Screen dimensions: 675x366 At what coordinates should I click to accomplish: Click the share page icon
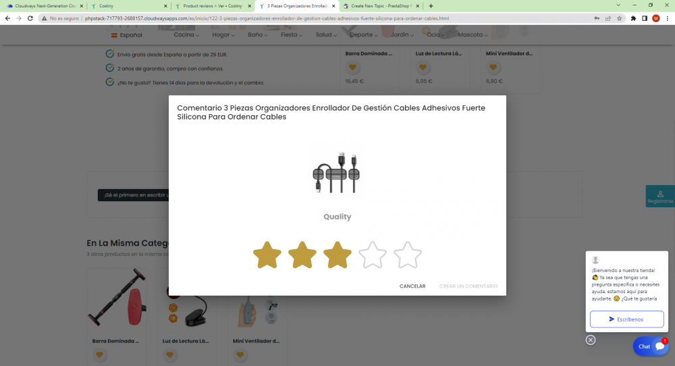click(x=608, y=18)
